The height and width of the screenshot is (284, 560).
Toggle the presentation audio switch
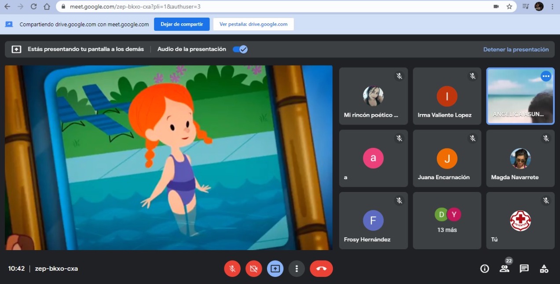[x=240, y=49]
